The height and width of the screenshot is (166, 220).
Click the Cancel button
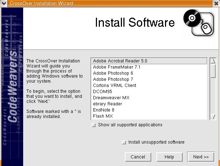(x=138, y=157)
